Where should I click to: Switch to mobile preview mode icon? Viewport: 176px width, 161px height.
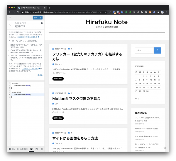[41, 149]
